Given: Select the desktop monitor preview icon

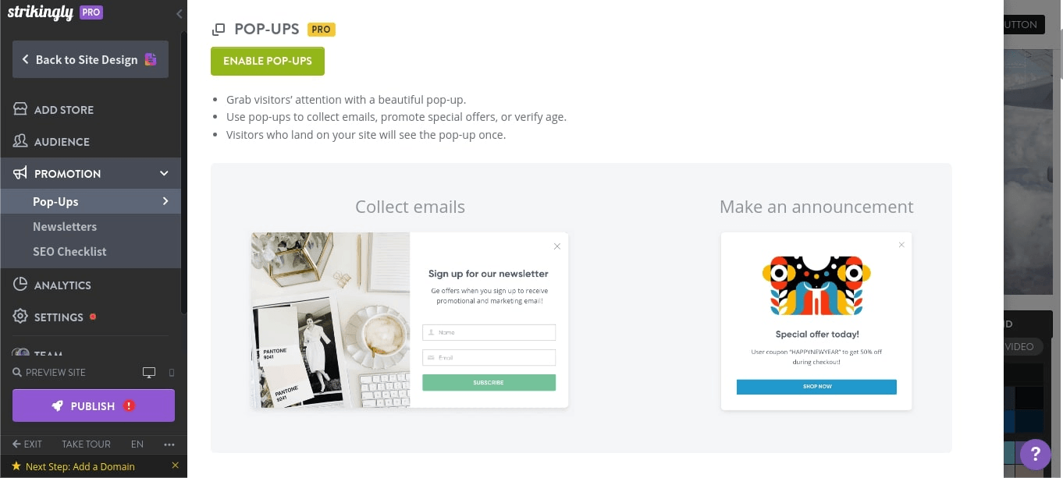Looking at the screenshot, I should 148,372.
